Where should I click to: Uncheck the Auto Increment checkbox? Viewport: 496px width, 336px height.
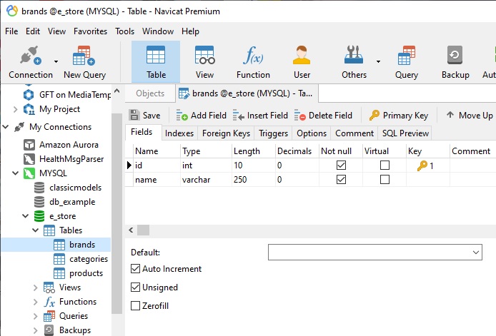tap(135, 269)
